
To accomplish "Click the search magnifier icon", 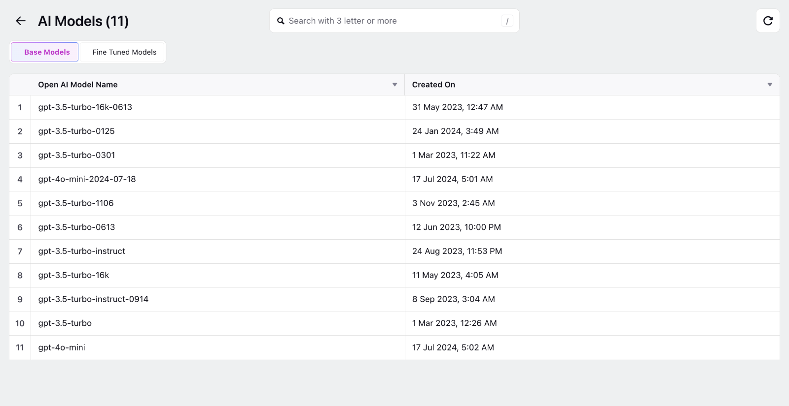I will (281, 21).
